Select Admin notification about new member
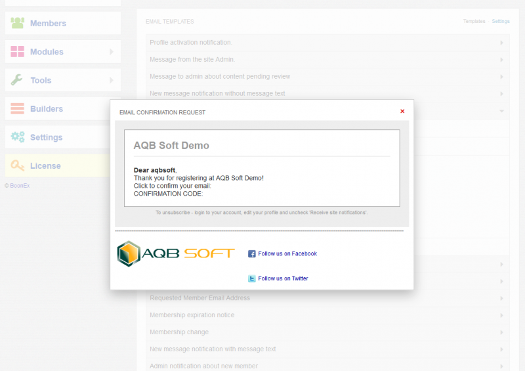 (x=203, y=366)
